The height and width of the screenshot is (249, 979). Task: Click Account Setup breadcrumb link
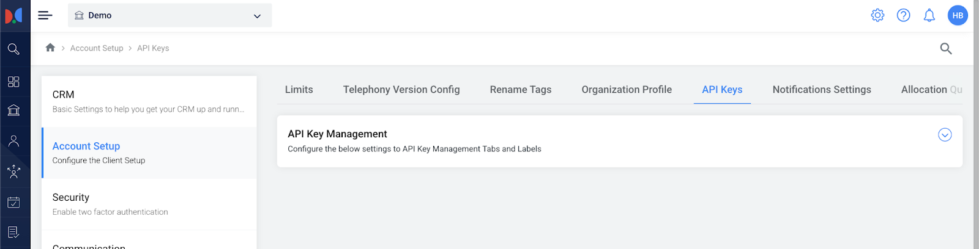[97, 48]
